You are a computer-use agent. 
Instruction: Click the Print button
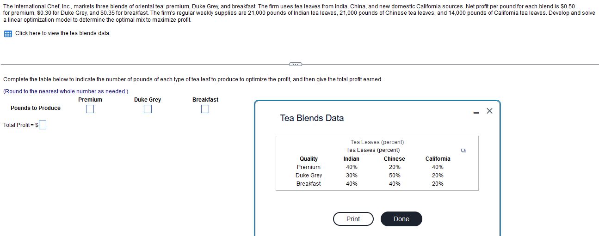(353, 219)
